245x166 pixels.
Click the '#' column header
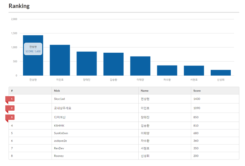coord(30,91)
